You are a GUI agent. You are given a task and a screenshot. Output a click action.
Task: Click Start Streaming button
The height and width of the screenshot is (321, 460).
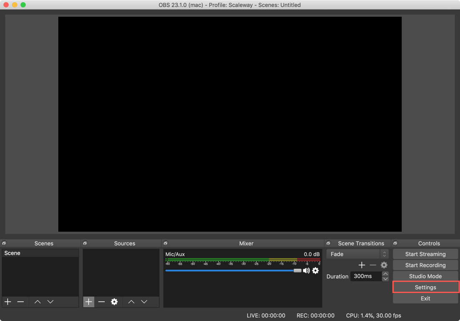(x=425, y=254)
